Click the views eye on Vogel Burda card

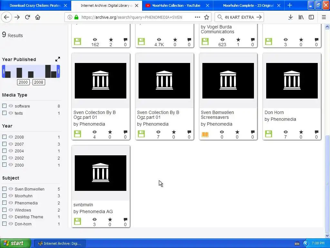(x=222, y=39)
